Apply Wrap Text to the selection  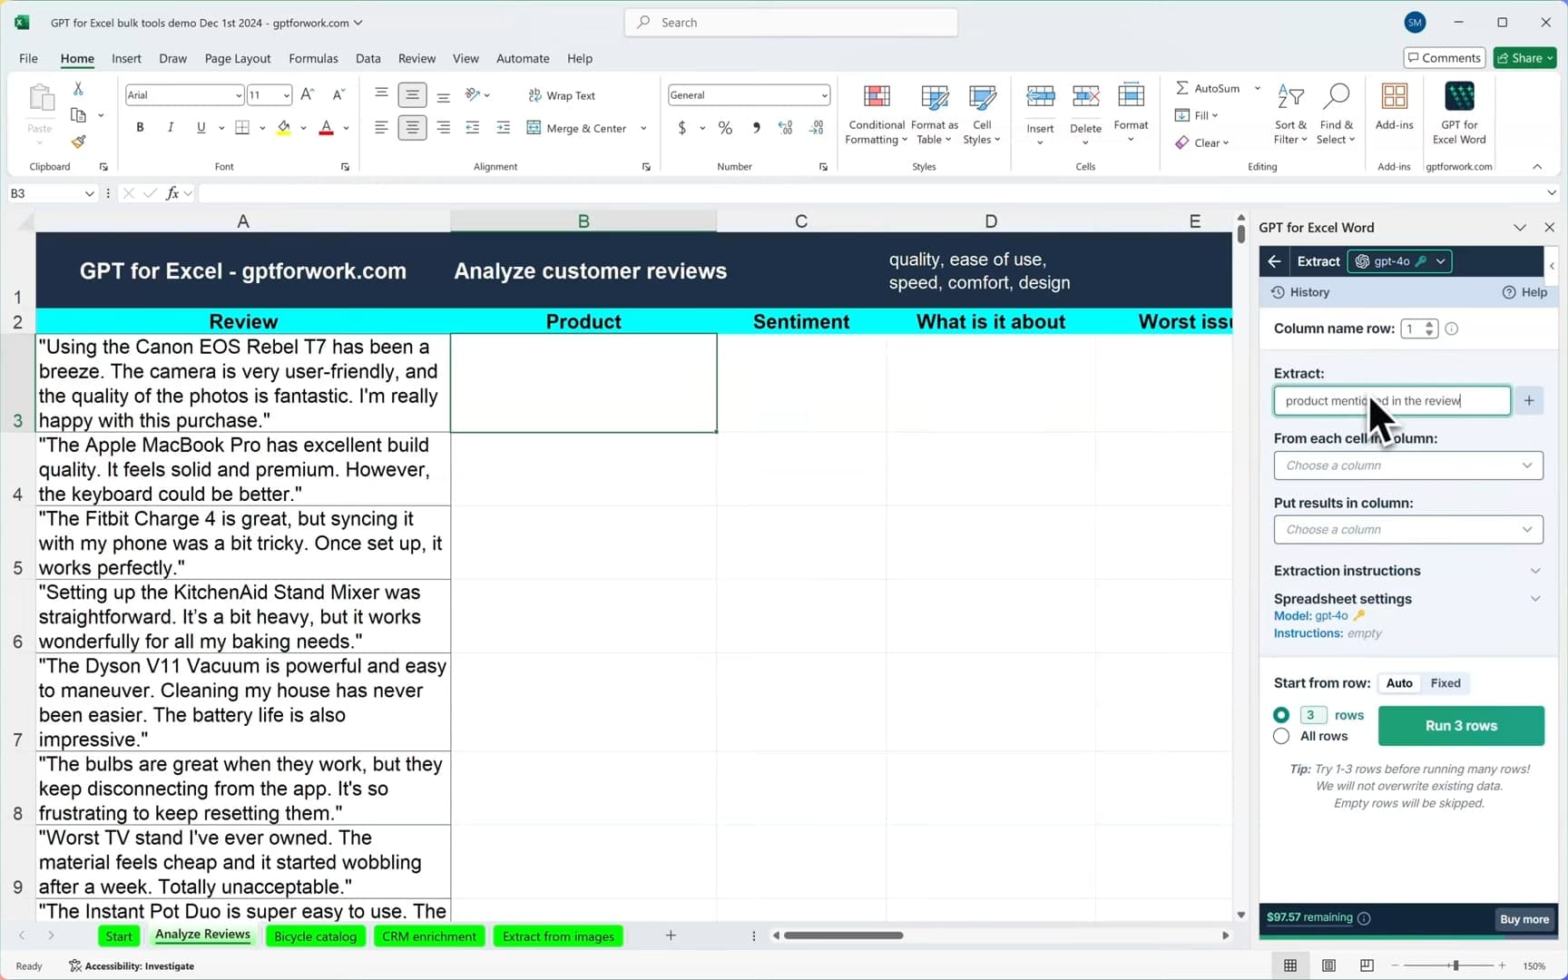tap(563, 94)
